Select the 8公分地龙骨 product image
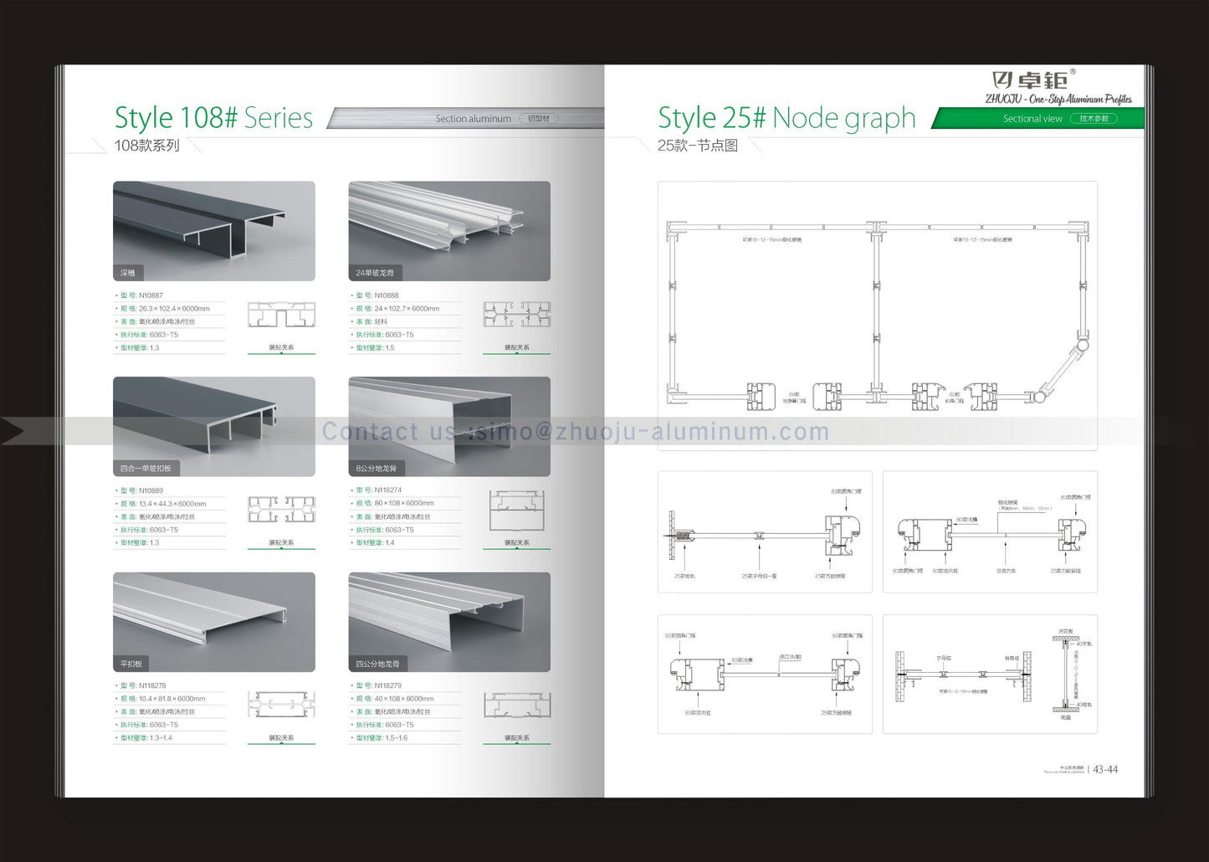 coord(449,426)
